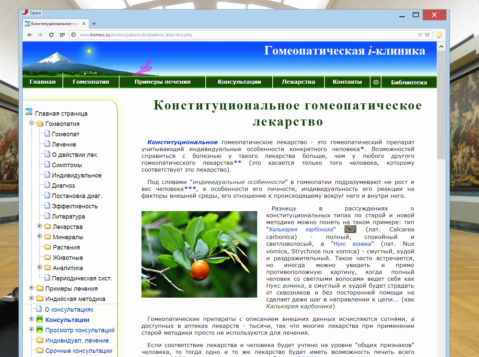
Task: Follow the Нукс вомика link
Action: click(x=352, y=244)
